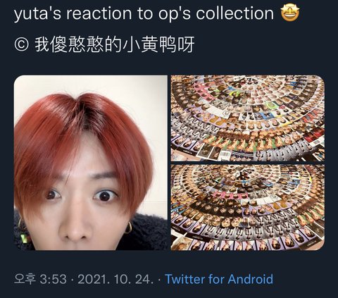The image size is (338, 298).
Task: Click the star-struck emoji in the tweet
Action: tap(290, 13)
